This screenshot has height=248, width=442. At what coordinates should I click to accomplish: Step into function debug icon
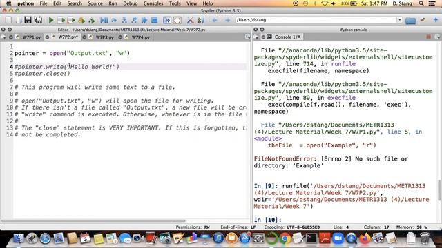[124, 20]
